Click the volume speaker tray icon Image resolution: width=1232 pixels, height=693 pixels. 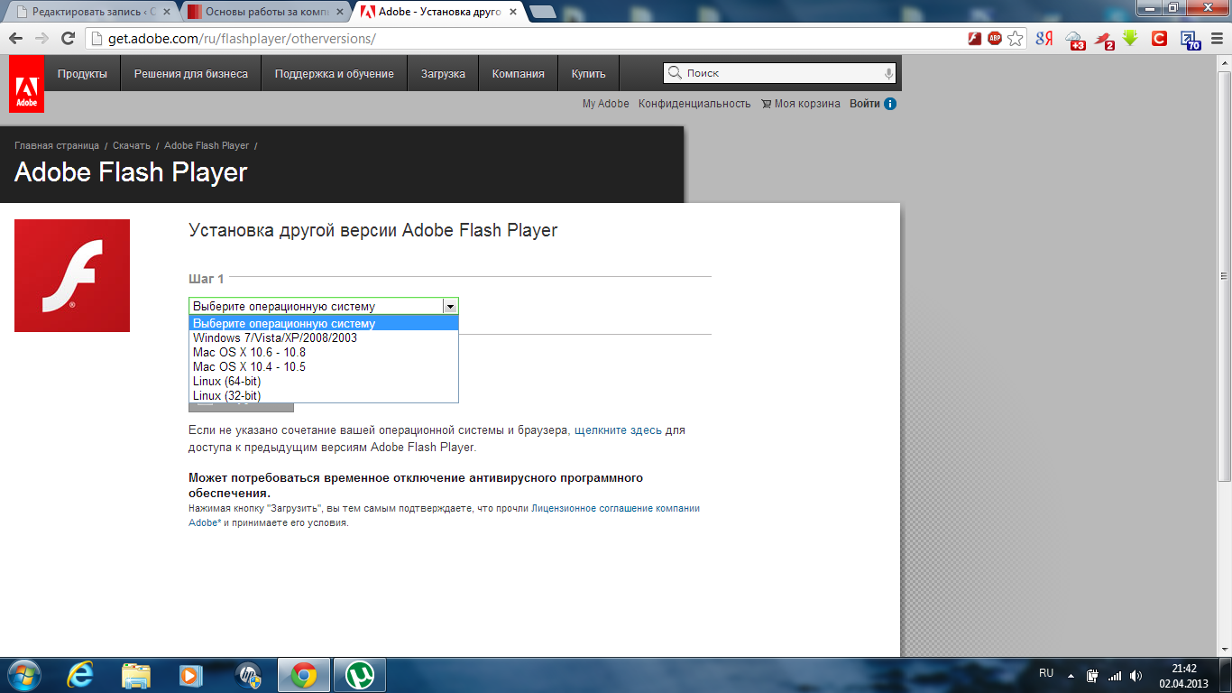click(x=1135, y=675)
